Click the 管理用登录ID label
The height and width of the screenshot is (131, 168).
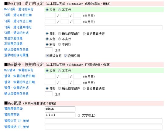pos(13,109)
